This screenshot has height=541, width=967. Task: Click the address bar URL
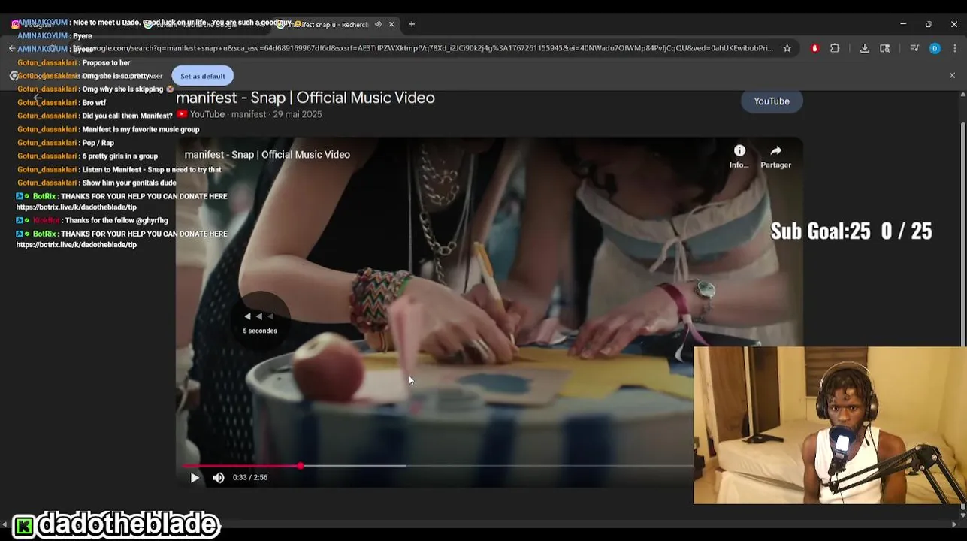coord(432,48)
